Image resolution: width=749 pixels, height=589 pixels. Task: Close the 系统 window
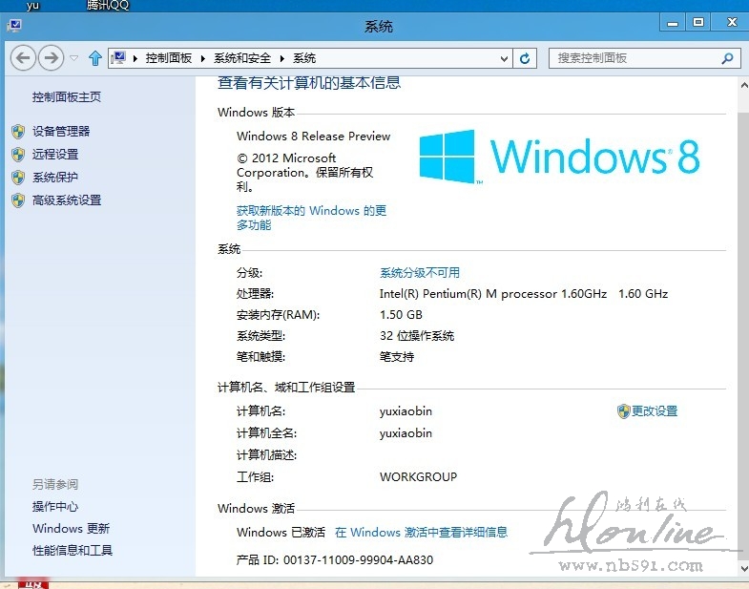coord(731,23)
